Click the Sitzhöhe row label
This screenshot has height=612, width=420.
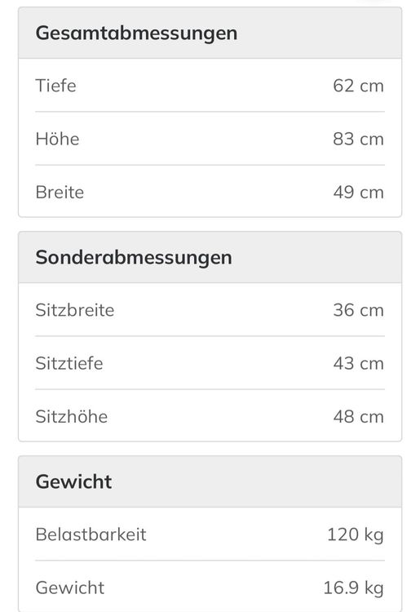(72, 416)
